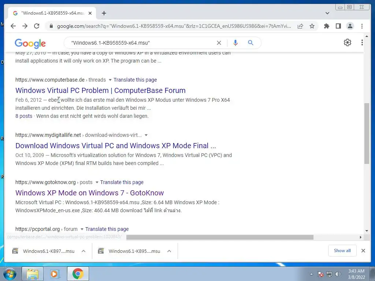
Task: Open the tab search chevron
Action: (327, 13)
